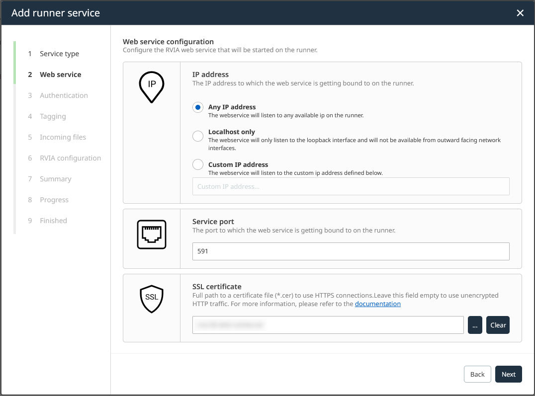Jump to the Tagging step
The height and width of the screenshot is (396, 535).
pyautogui.click(x=53, y=116)
